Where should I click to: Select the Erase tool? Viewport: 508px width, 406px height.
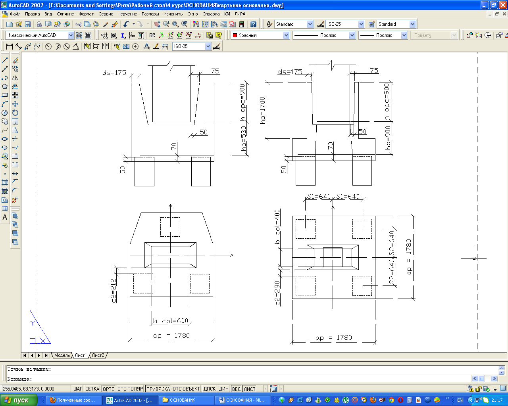click(x=15, y=60)
